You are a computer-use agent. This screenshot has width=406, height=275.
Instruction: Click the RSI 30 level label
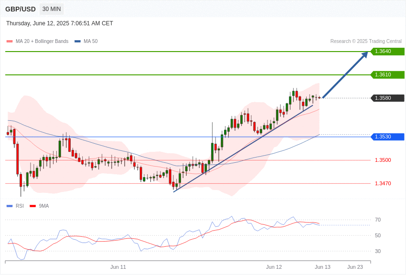point(378,251)
